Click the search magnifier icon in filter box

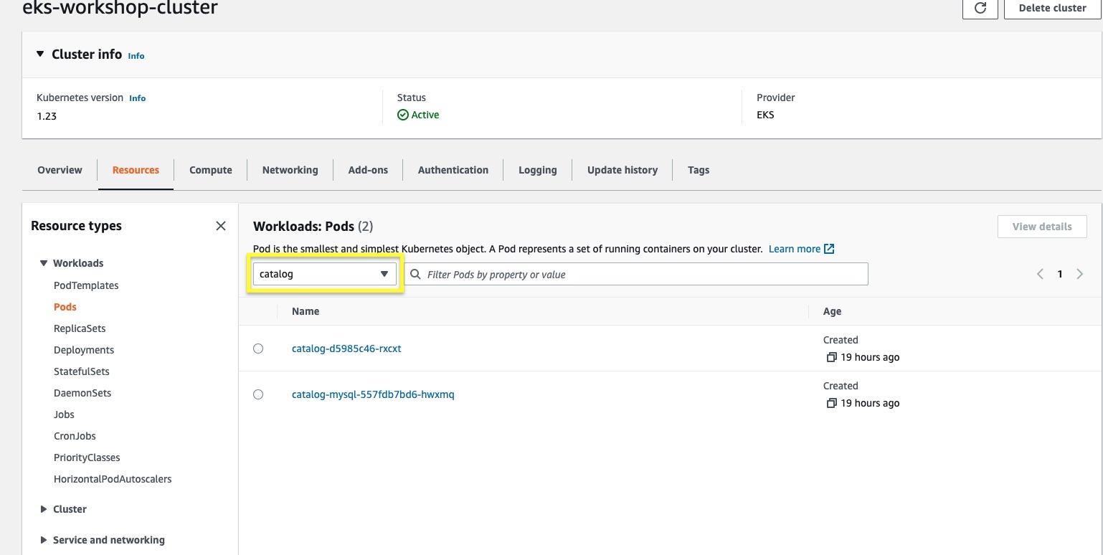[x=415, y=275]
